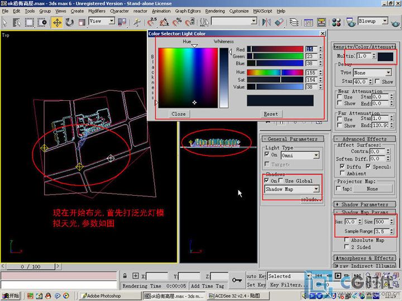This screenshot has height=301, width=402.
Task: Click the Add Time Tag button
Action: coord(207,286)
